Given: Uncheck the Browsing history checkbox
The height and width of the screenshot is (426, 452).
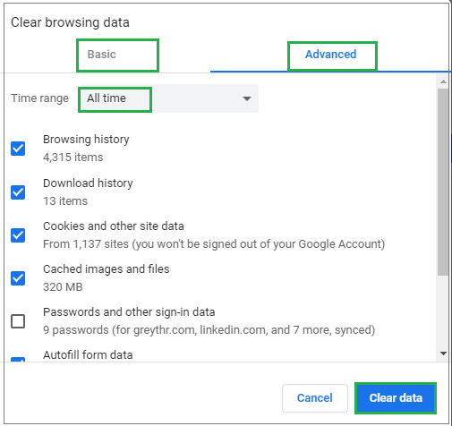Looking at the screenshot, I should (x=18, y=149).
